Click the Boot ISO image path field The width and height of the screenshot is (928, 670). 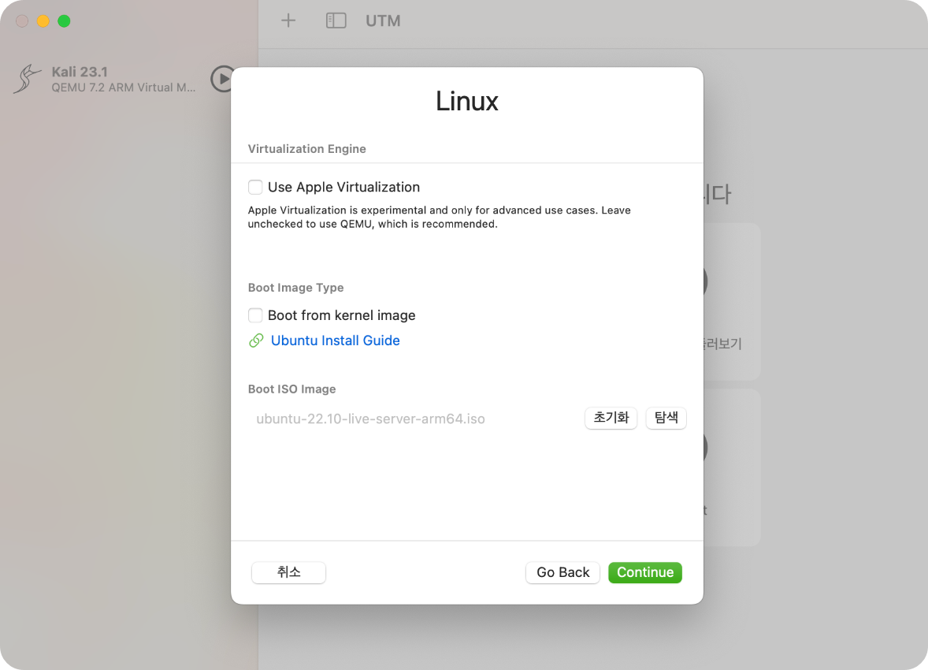pos(413,419)
